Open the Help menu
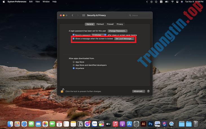The height and width of the screenshot is (129, 206). [x=54, y=2]
